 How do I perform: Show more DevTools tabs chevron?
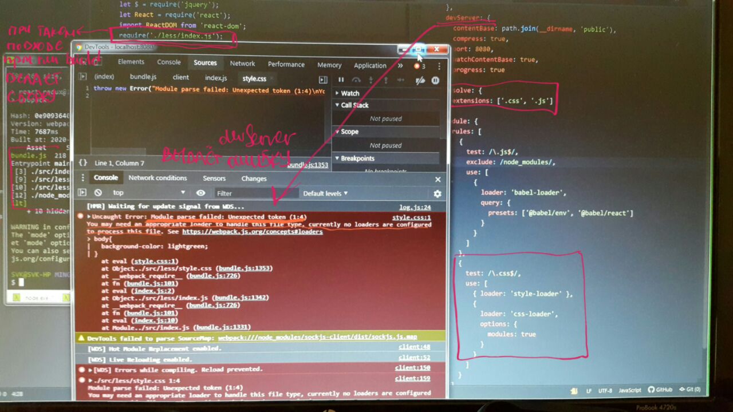click(400, 65)
